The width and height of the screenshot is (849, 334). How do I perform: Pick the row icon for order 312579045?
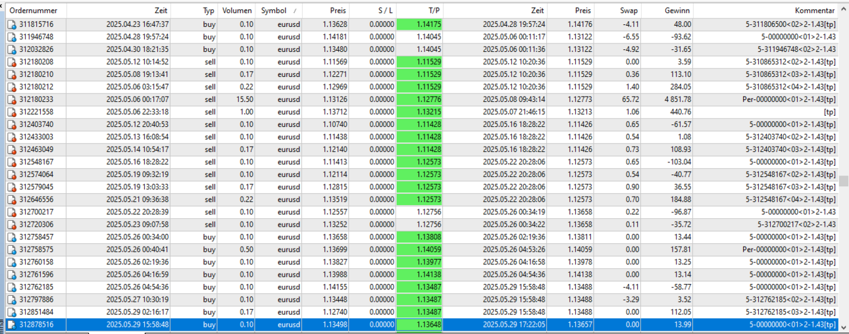point(12,187)
